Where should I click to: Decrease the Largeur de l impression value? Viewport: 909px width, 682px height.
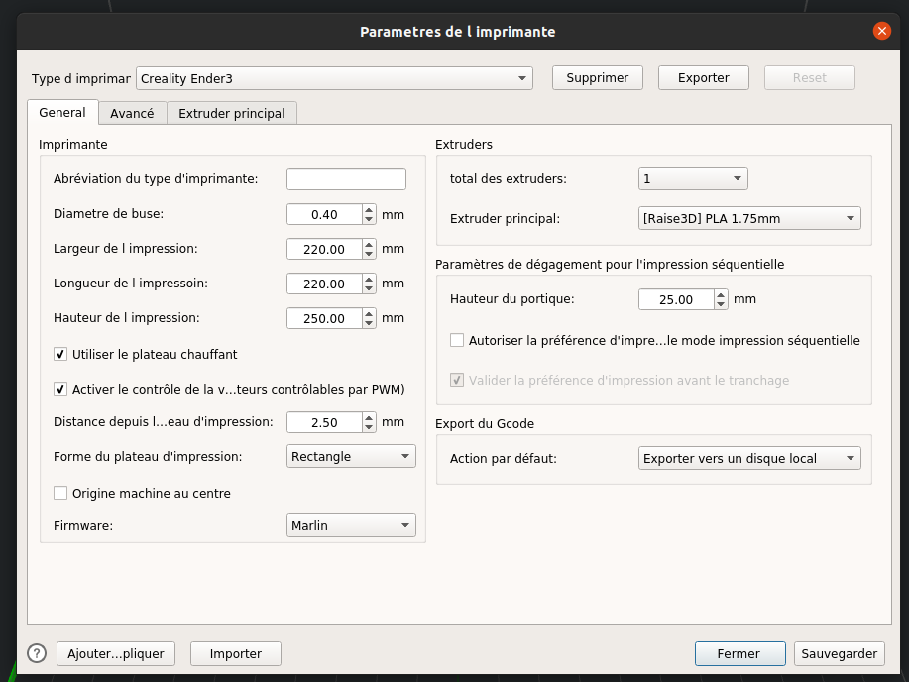[x=369, y=254]
